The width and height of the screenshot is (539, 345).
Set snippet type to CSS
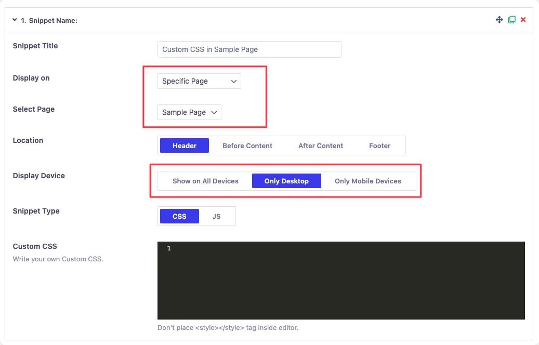click(x=179, y=217)
